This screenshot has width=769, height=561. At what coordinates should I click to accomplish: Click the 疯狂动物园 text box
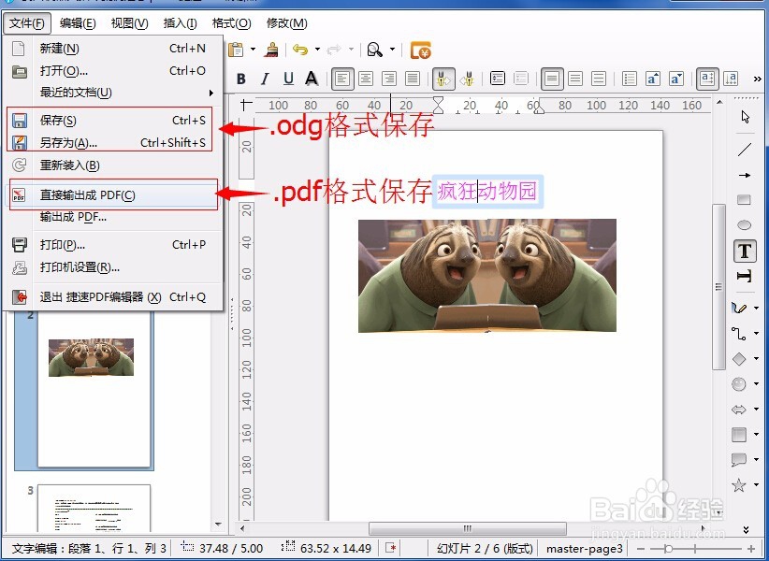point(487,191)
